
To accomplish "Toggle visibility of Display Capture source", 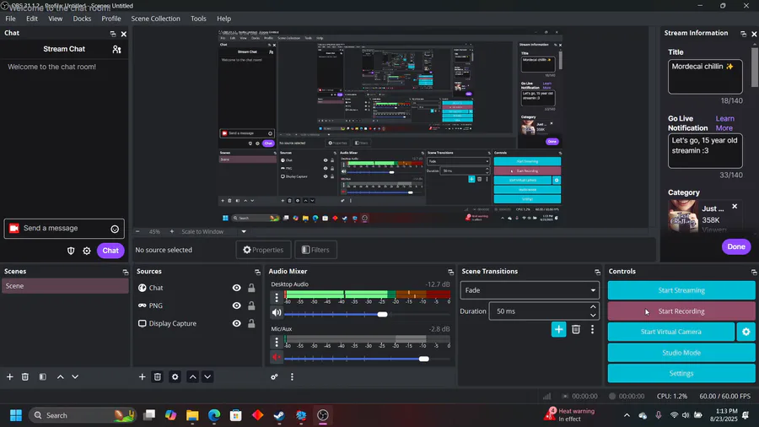I will (236, 323).
